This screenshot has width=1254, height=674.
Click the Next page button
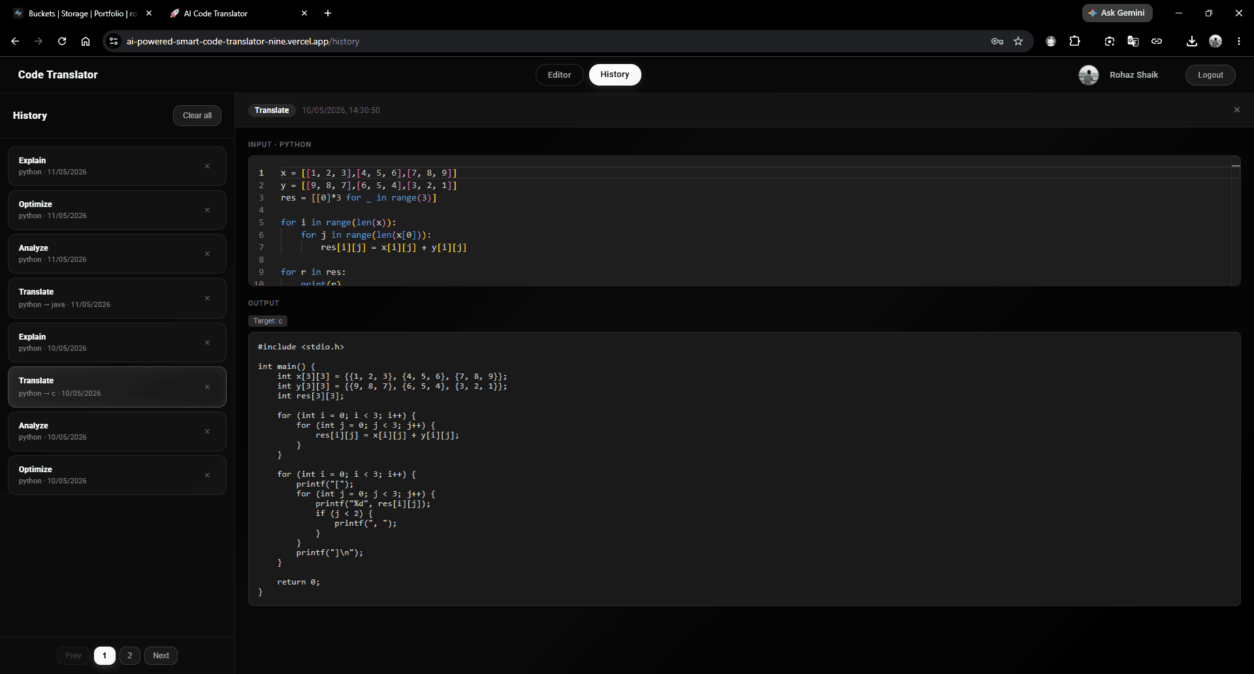(161, 656)
